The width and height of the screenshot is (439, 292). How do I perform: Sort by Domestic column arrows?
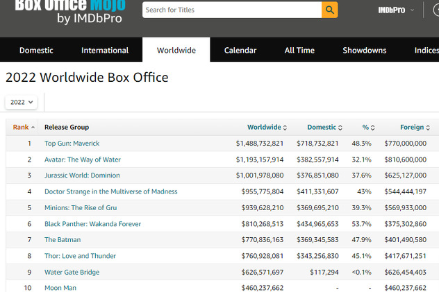340,128
